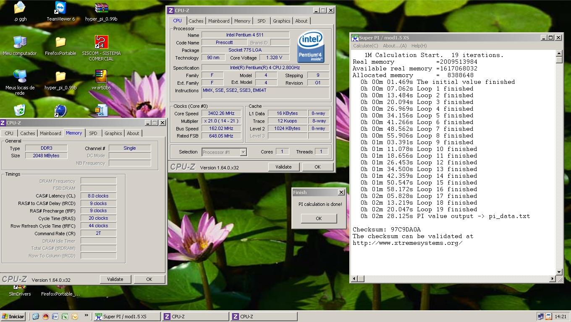Close the Finish dialog with its X button

pos(341,192)
